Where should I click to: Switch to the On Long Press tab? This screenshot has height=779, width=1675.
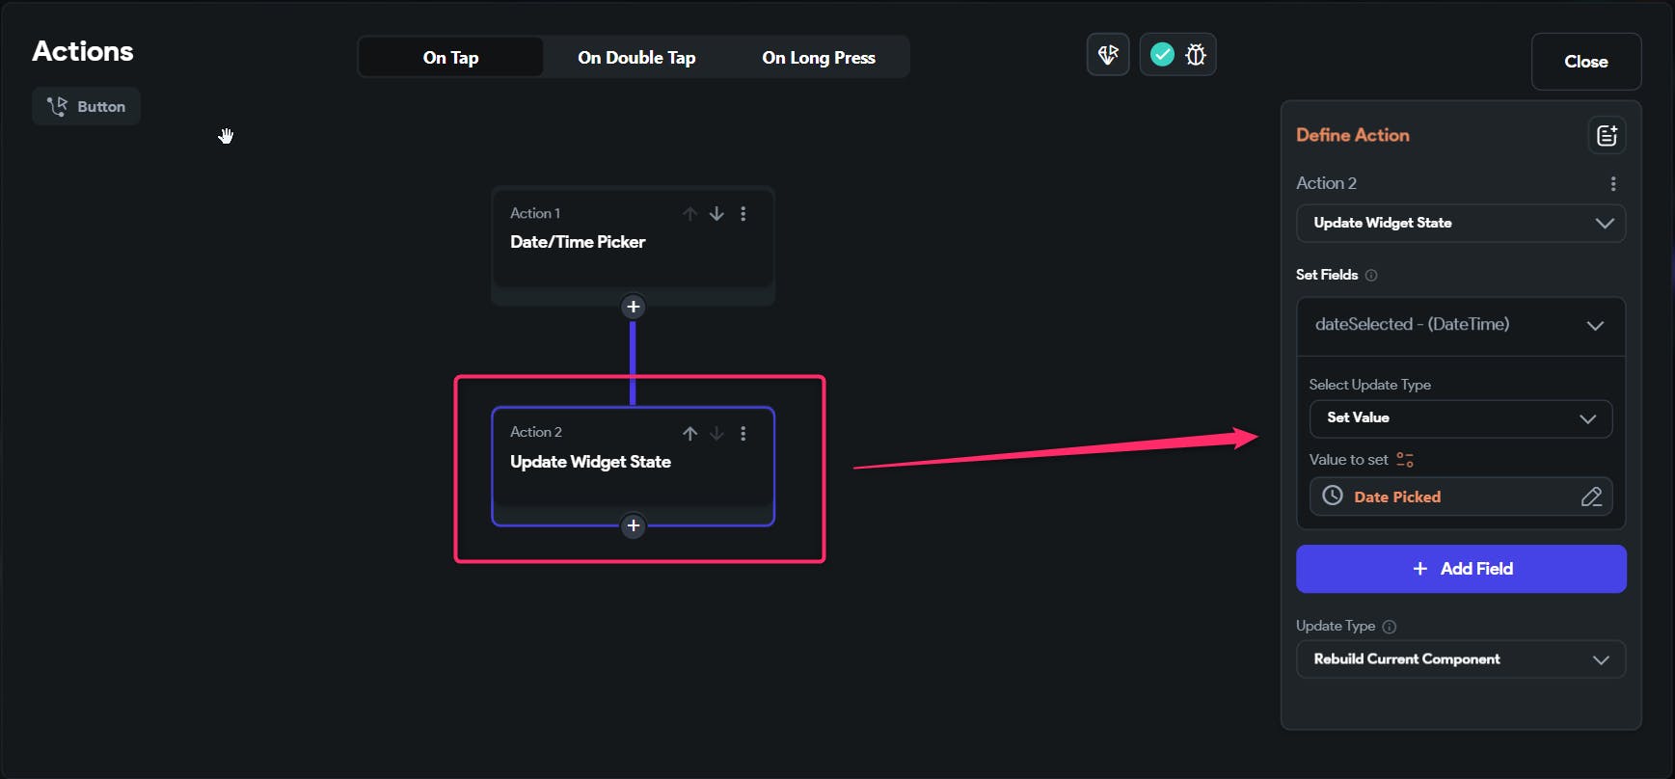point(819,58)
